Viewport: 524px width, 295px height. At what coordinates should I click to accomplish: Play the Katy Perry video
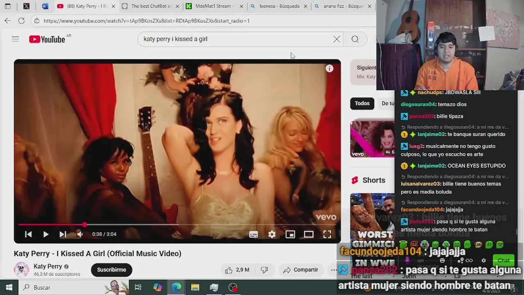[46, 234]
